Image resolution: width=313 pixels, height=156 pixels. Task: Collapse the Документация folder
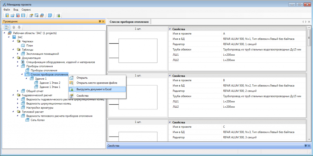pyautogui.click(x=13, y=58)
